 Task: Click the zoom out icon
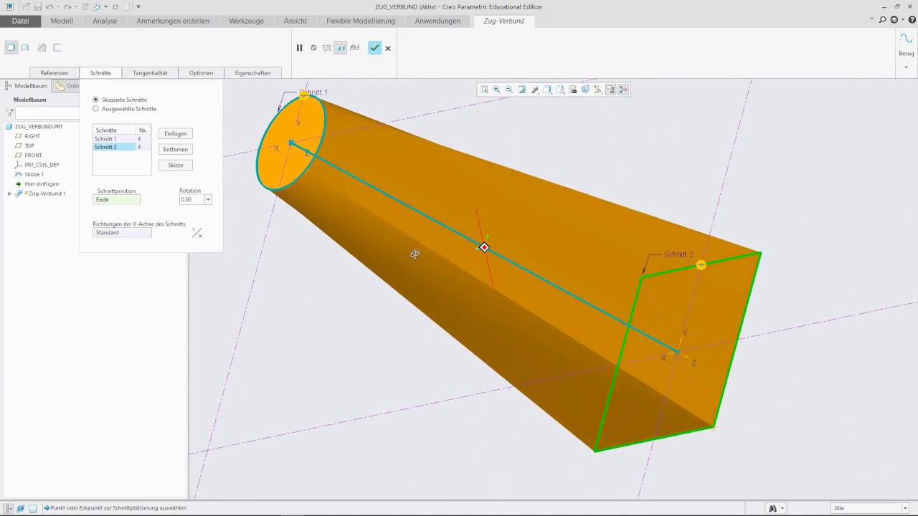(509, 90)
